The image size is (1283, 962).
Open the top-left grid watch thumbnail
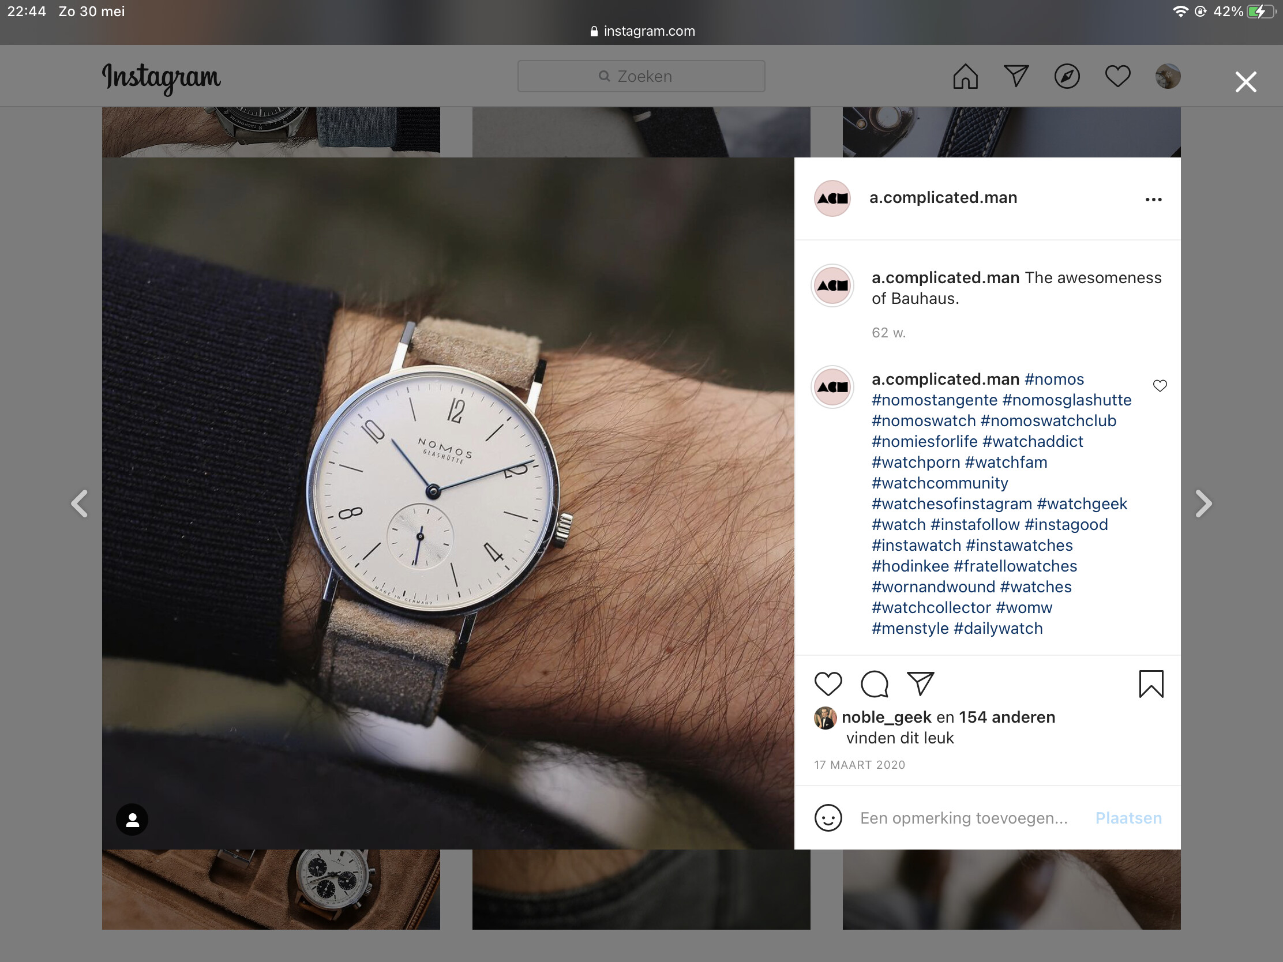point(271,131)
